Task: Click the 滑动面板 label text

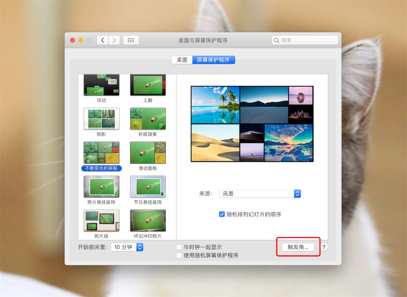Action: 148,168
